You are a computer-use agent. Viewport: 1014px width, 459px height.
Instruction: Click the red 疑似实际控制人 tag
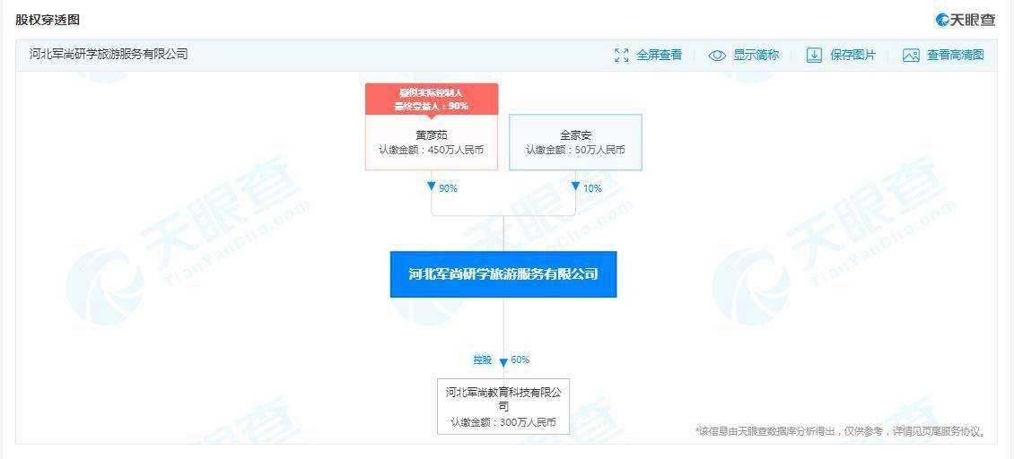point(432,99)
